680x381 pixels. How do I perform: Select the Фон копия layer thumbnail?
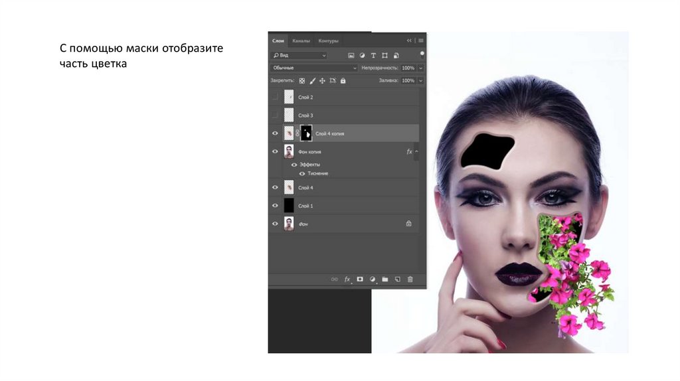click(x=289, y=152)
